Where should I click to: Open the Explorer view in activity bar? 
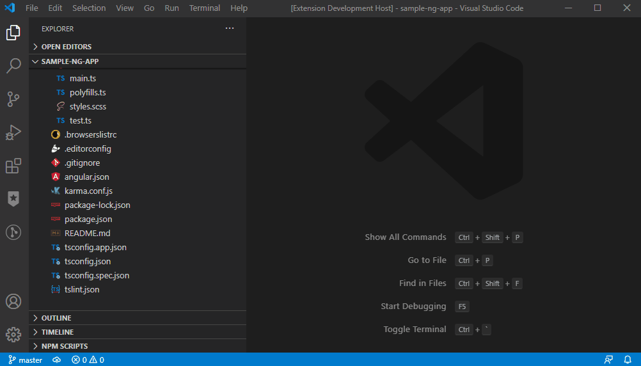13,32
